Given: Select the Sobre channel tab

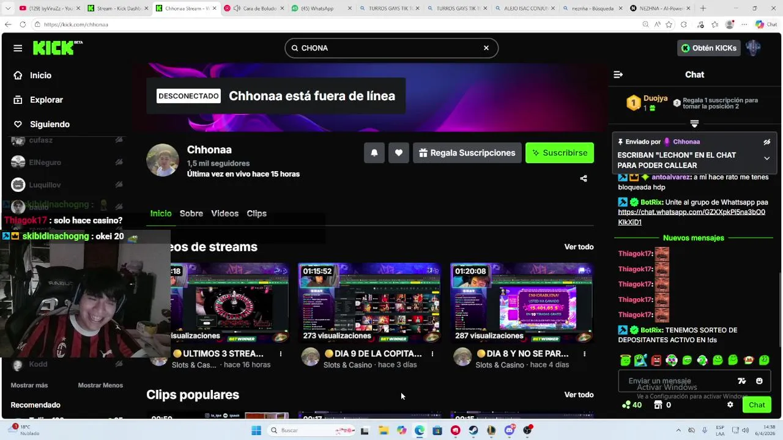Looking at the screenshot, I should click(191, 213).
